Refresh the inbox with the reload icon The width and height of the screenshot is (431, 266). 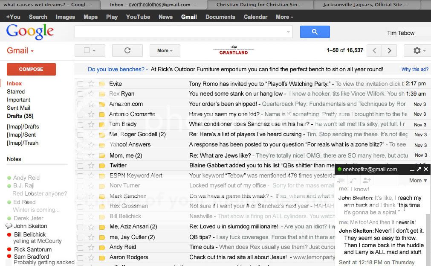click(x=127, y=50)
